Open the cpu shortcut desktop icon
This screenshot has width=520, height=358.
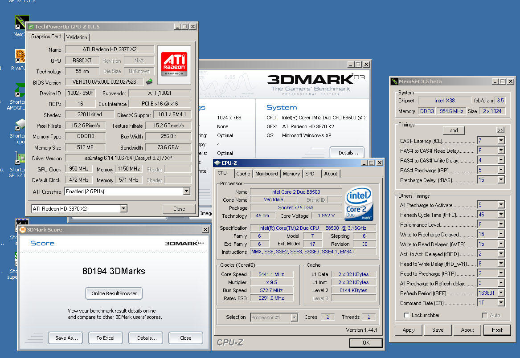(x=20, y=125)
